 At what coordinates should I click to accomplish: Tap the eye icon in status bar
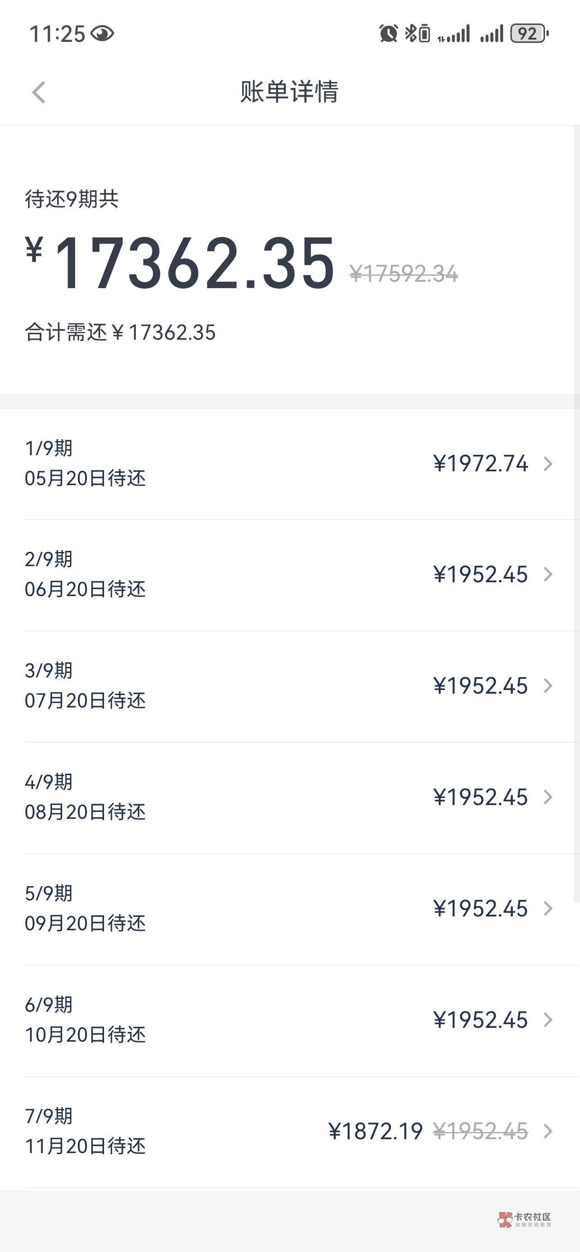click(x=102, y=34)
